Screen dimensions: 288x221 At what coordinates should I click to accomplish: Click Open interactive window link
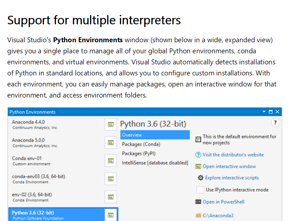coord(229,166)
